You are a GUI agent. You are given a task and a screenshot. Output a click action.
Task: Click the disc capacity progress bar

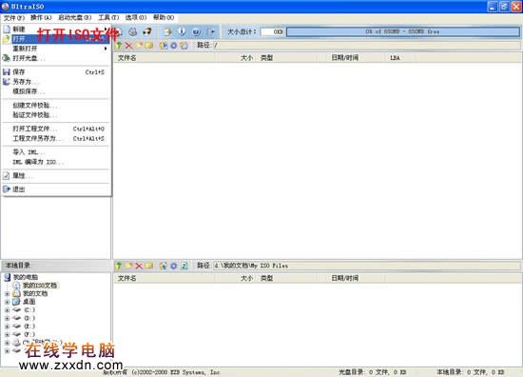[403, 31]
